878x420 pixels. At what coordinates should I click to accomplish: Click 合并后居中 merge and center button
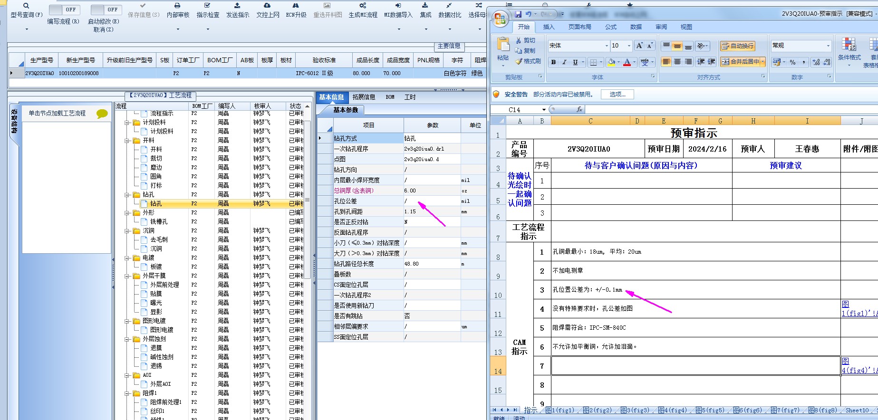pyautogui.click(x=743, y=62)
